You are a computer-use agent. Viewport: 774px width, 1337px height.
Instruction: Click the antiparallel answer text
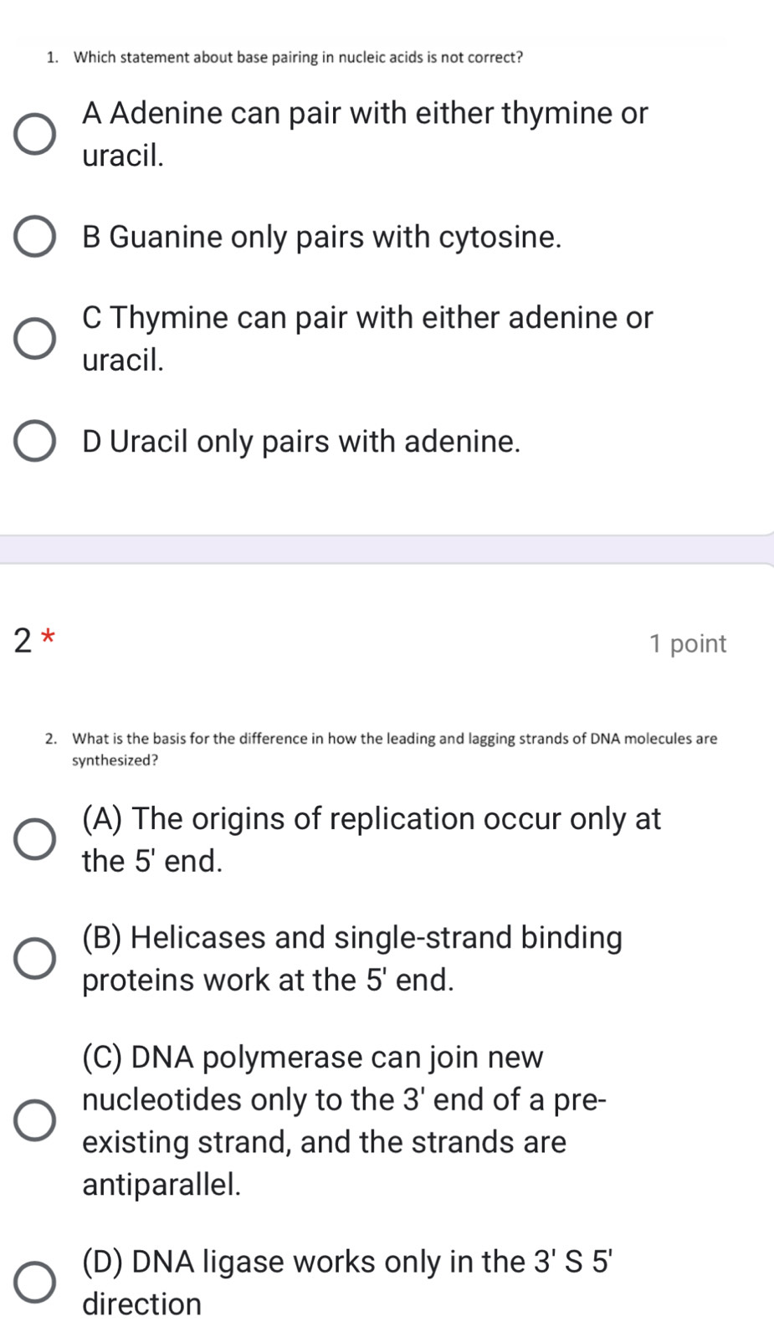click(x=343, y=1120)
